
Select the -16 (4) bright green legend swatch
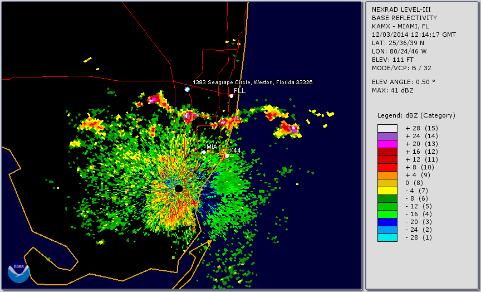pos(387,215)
